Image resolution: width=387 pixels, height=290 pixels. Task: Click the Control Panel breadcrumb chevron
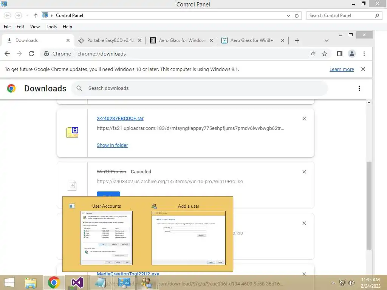(x=52, y=15)
